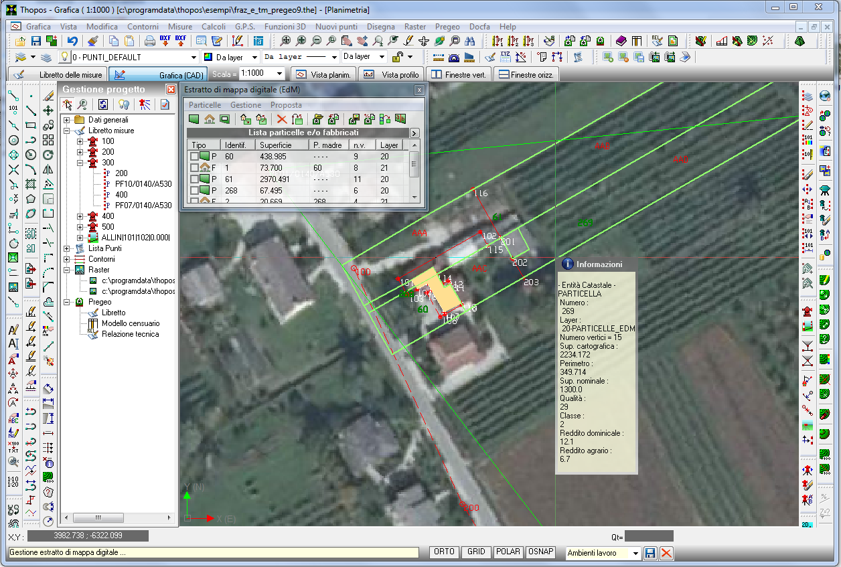
Task: Open the color Da layer dropdown
Action: click(x=254, y=58)
